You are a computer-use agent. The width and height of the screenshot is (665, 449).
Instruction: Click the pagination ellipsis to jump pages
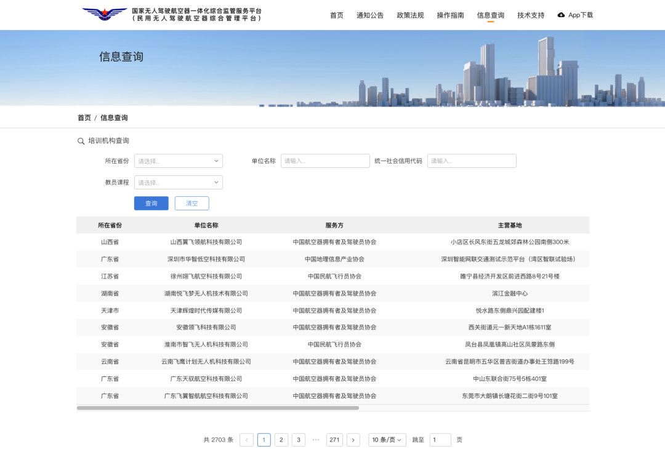coord(316,440)
